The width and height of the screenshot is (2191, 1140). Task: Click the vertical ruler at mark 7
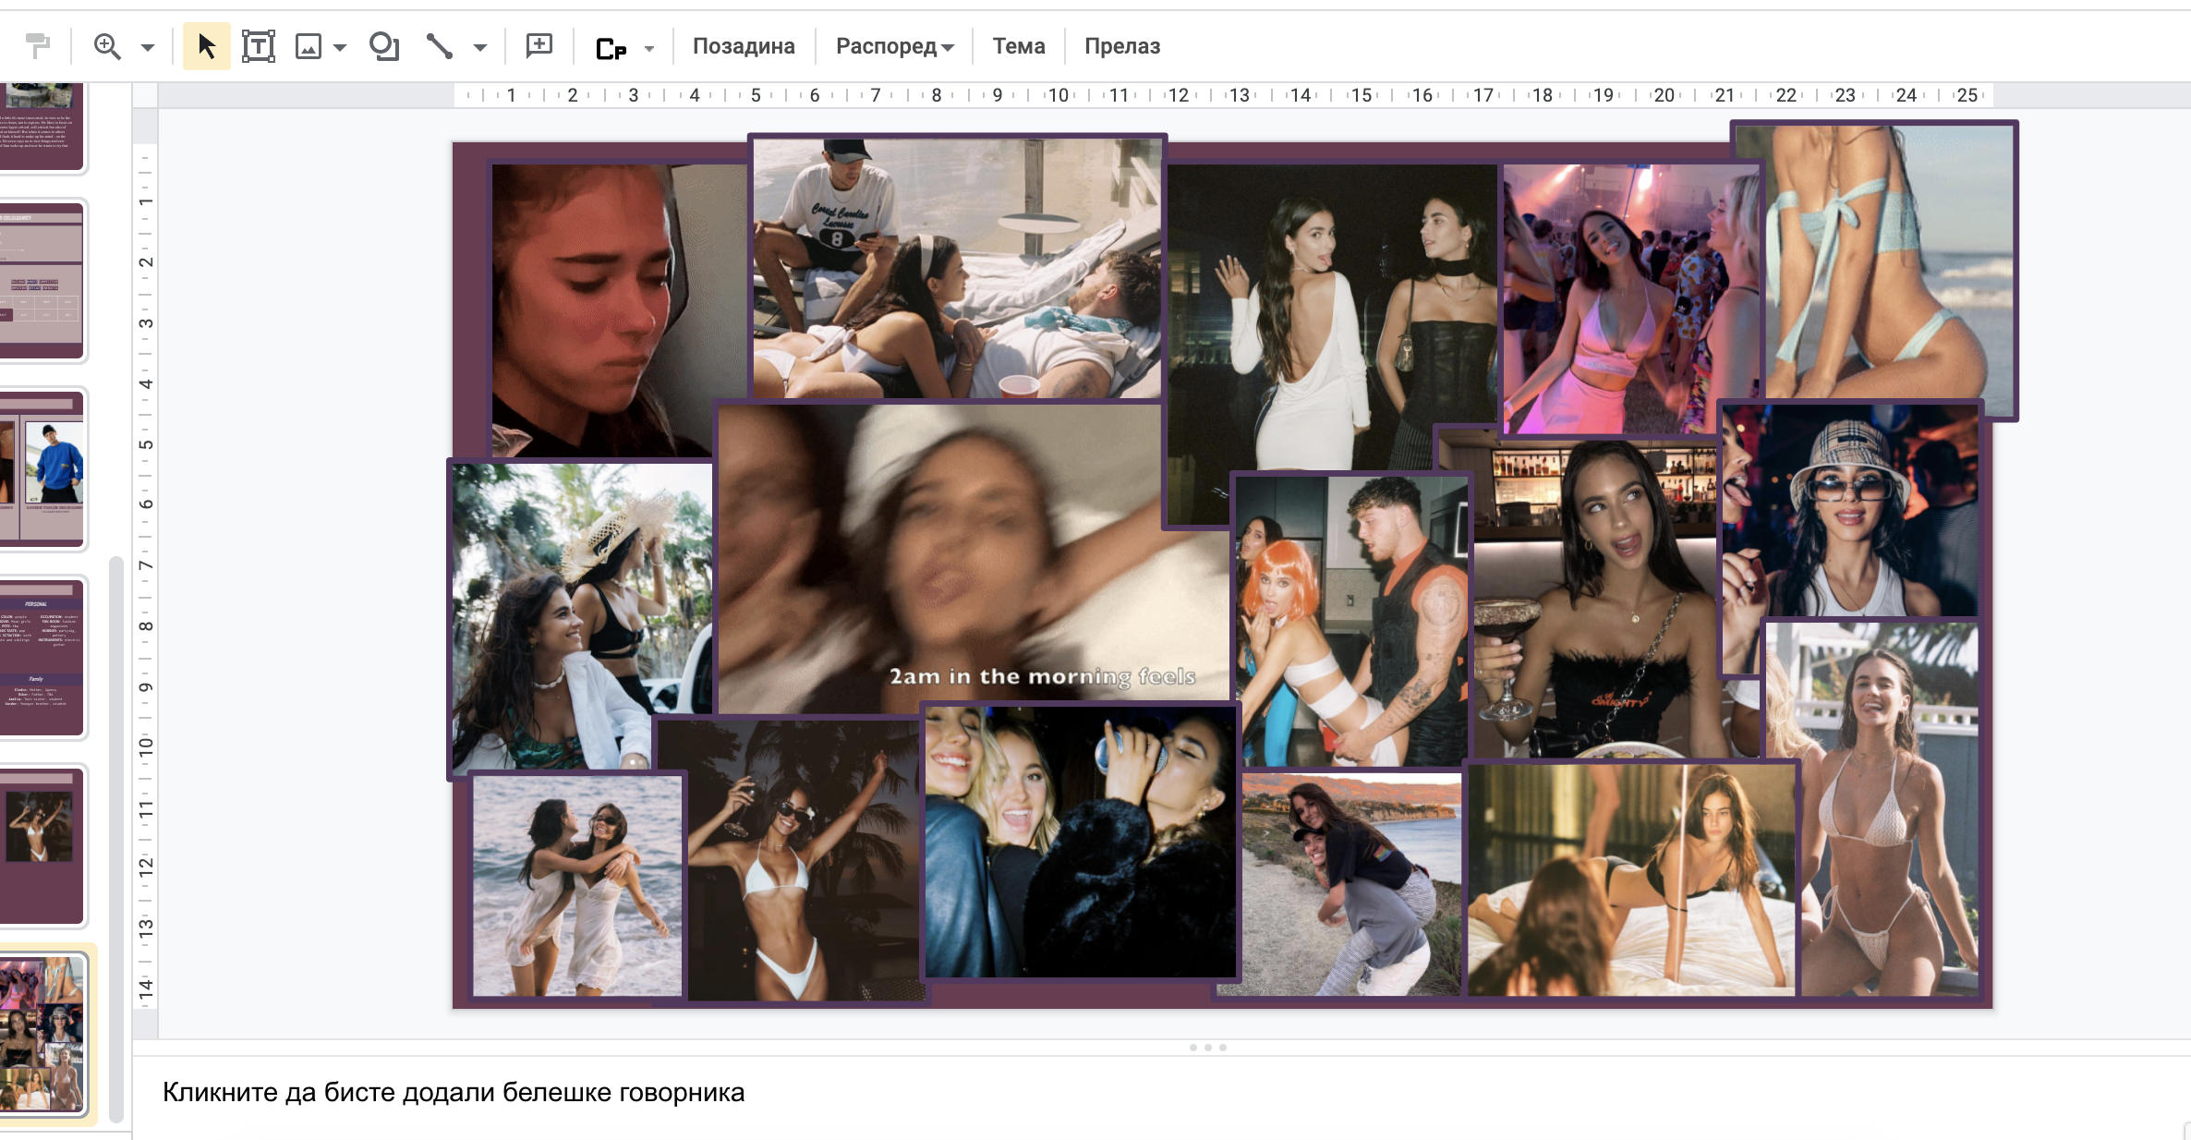click(x=145, y=565)
